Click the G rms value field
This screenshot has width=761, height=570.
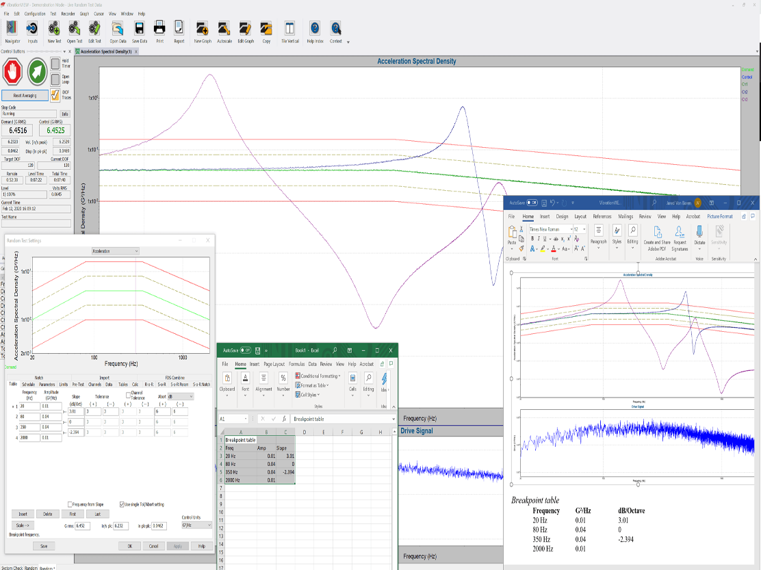[83, 525]
